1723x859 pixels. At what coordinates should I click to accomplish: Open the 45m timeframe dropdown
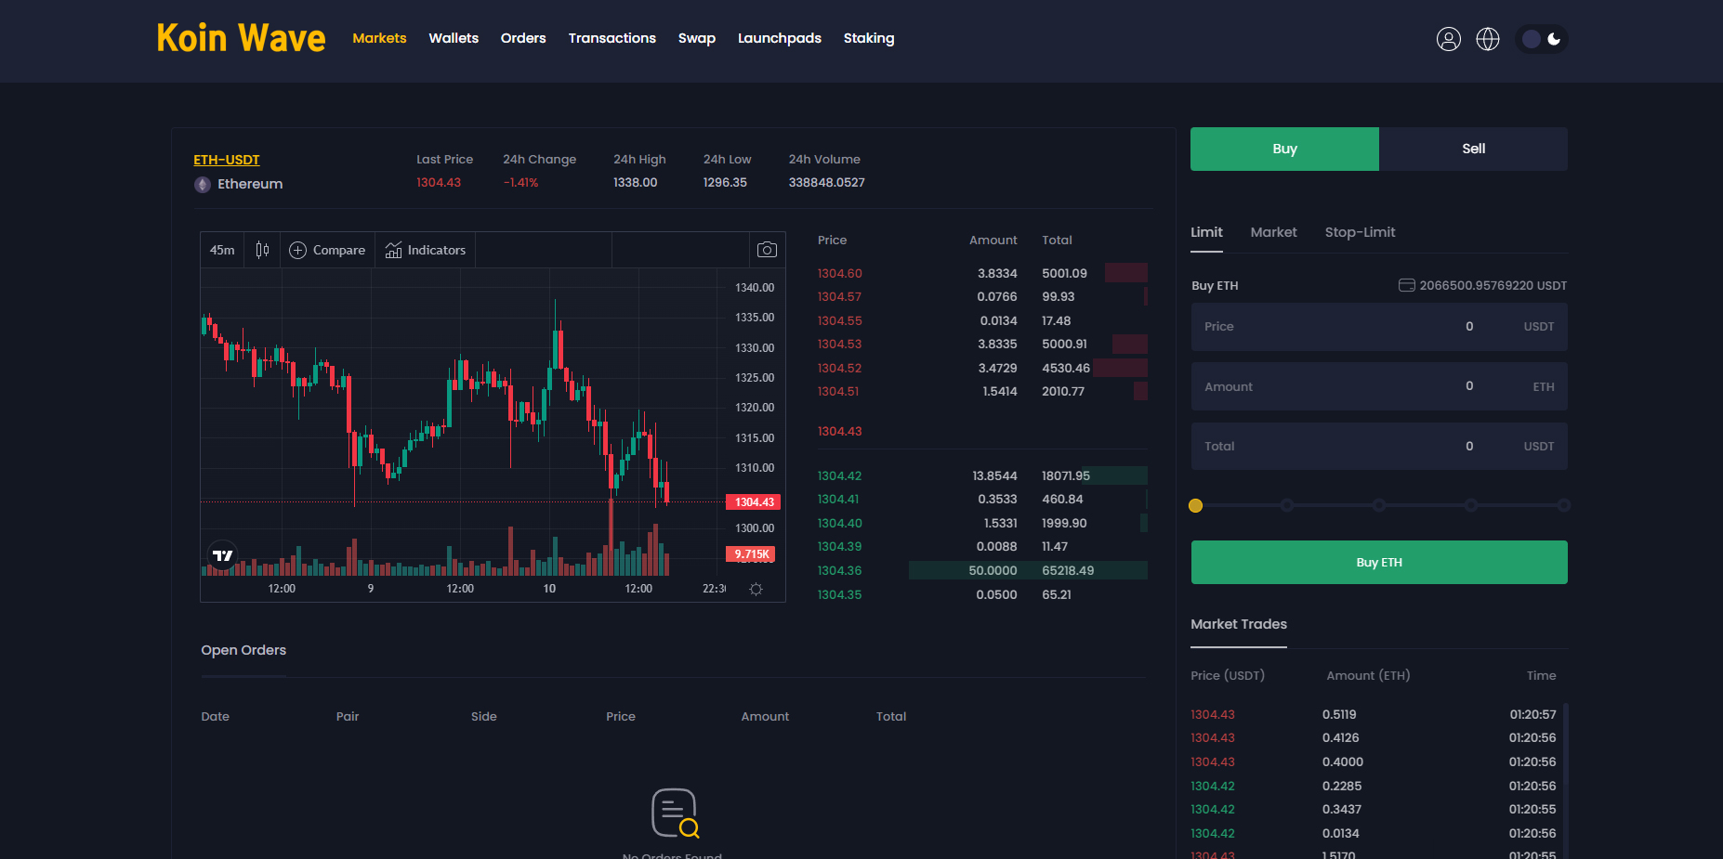[x=222, y=250]
